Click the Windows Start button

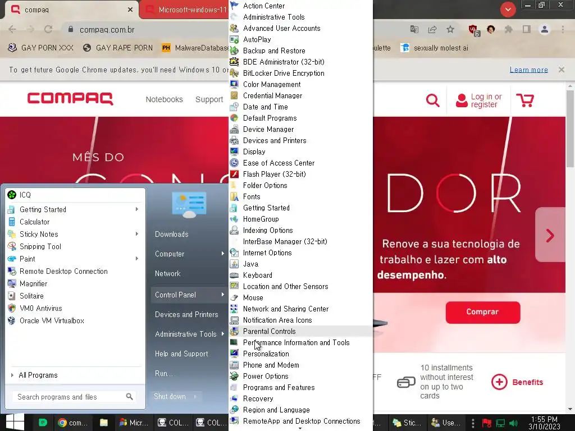[15, 422]
